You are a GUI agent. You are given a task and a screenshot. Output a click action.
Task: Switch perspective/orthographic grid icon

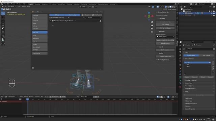tap(152, 32)
